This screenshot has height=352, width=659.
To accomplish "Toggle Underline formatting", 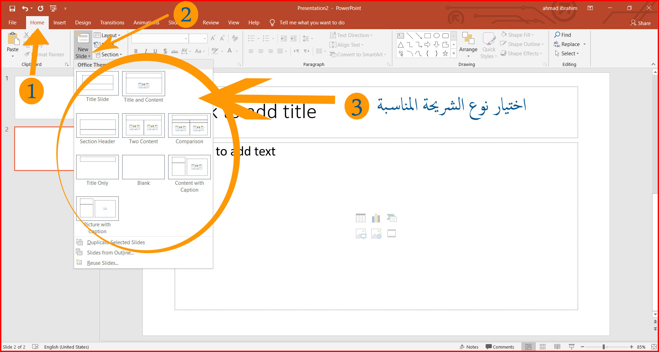I will pyautogui.click(x=155, y=51).
